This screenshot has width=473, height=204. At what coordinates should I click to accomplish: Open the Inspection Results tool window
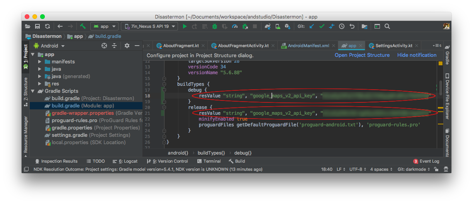(x=56, y=161)
